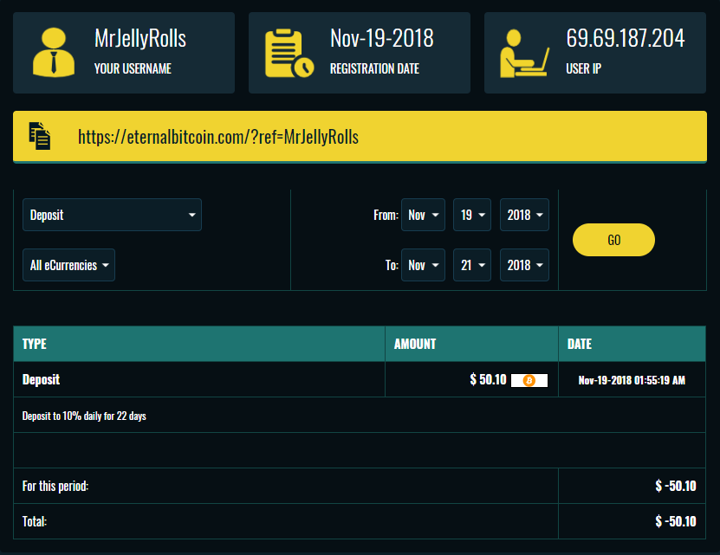720x555 pixels.
Task: Click the Deposit entry in the table
Action: click(41, 380)
